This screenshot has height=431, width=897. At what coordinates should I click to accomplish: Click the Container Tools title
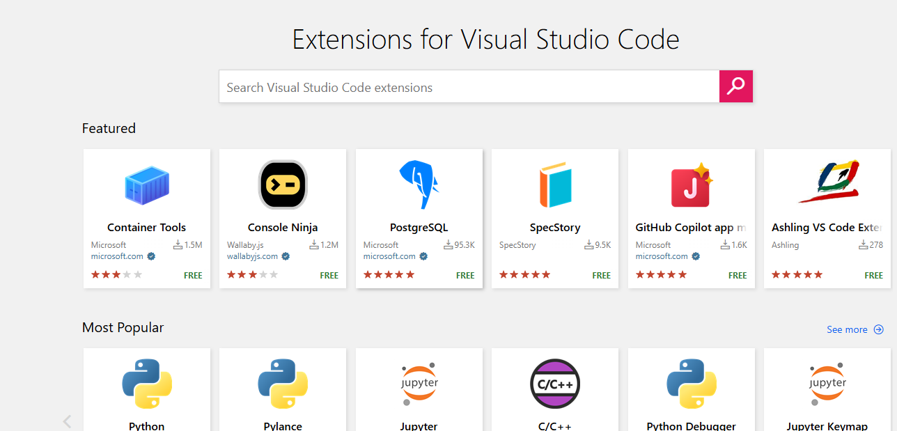point(147,228)
